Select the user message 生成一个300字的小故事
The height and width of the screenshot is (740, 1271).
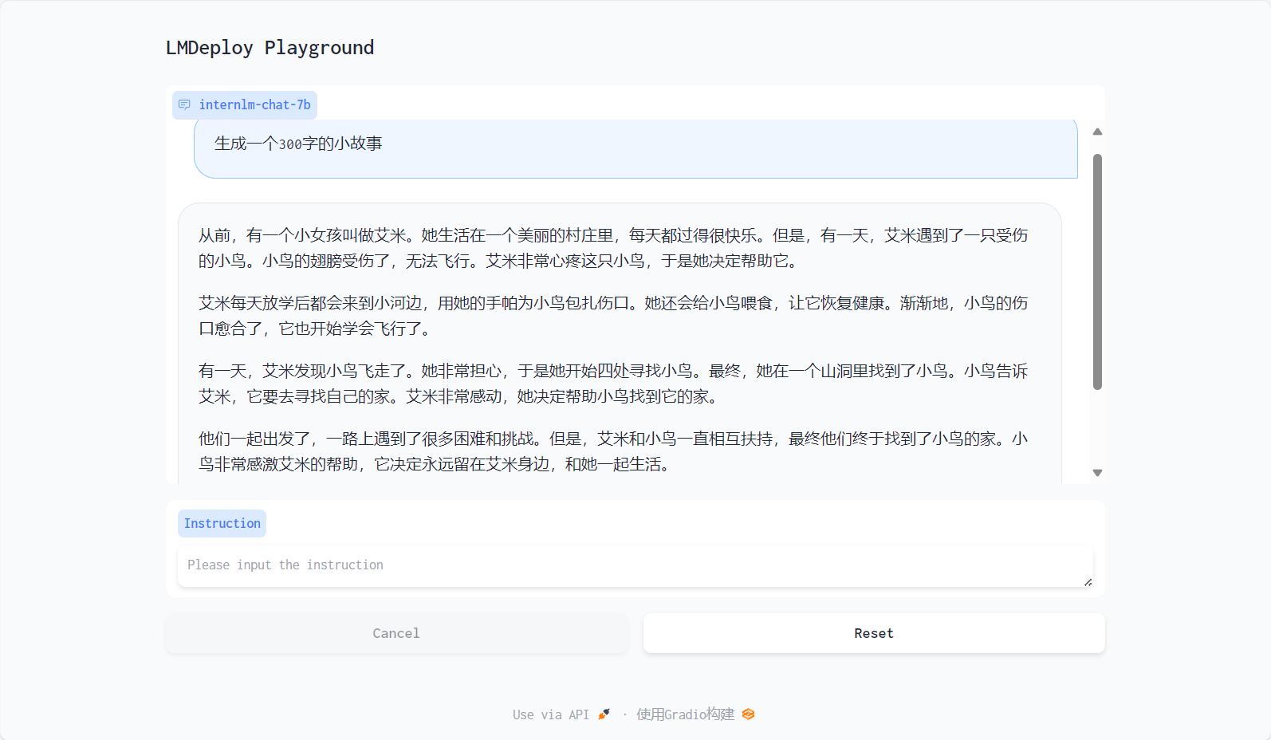pyautogui.click(x=298, y=144)
